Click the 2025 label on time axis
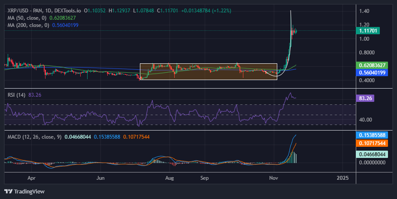This screenshot has width=397, height=199. (342, 178)
